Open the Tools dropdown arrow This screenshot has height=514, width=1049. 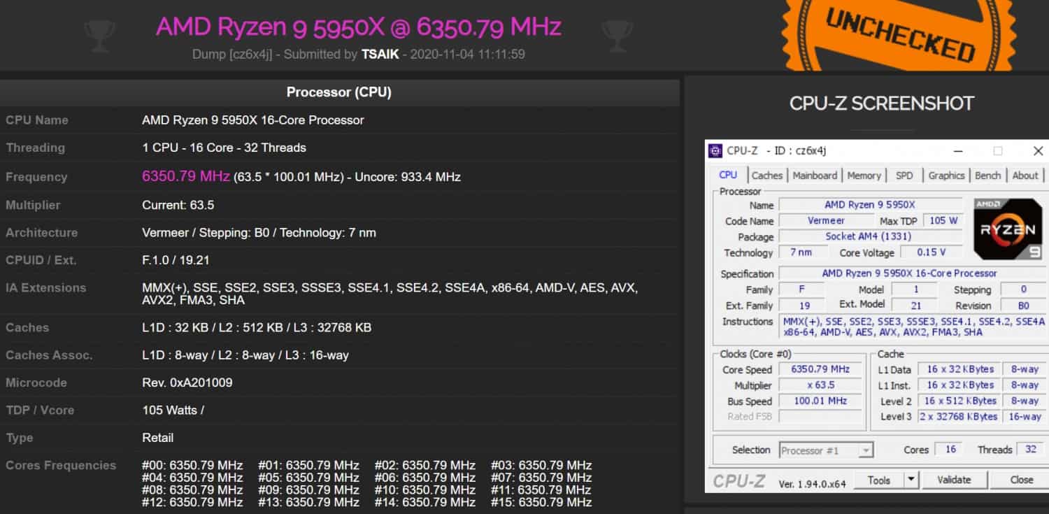pyautogui.click(x=911, y=480)
